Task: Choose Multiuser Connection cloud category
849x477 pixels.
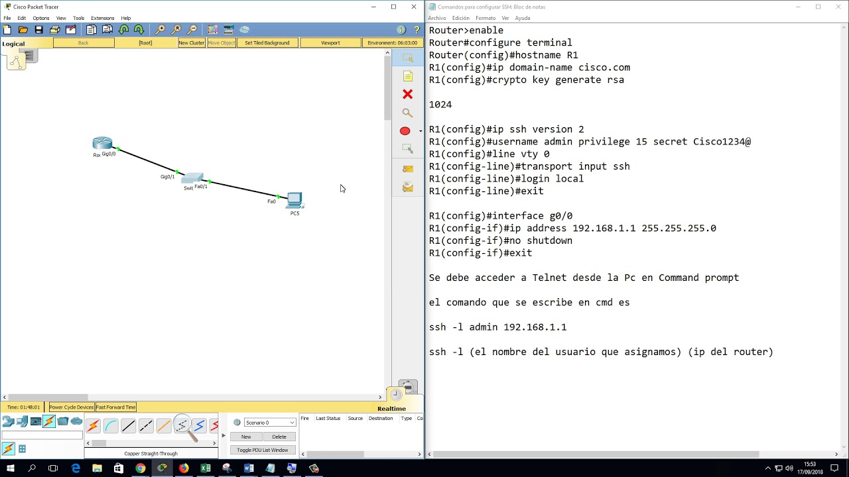Action: coord(77,421)
